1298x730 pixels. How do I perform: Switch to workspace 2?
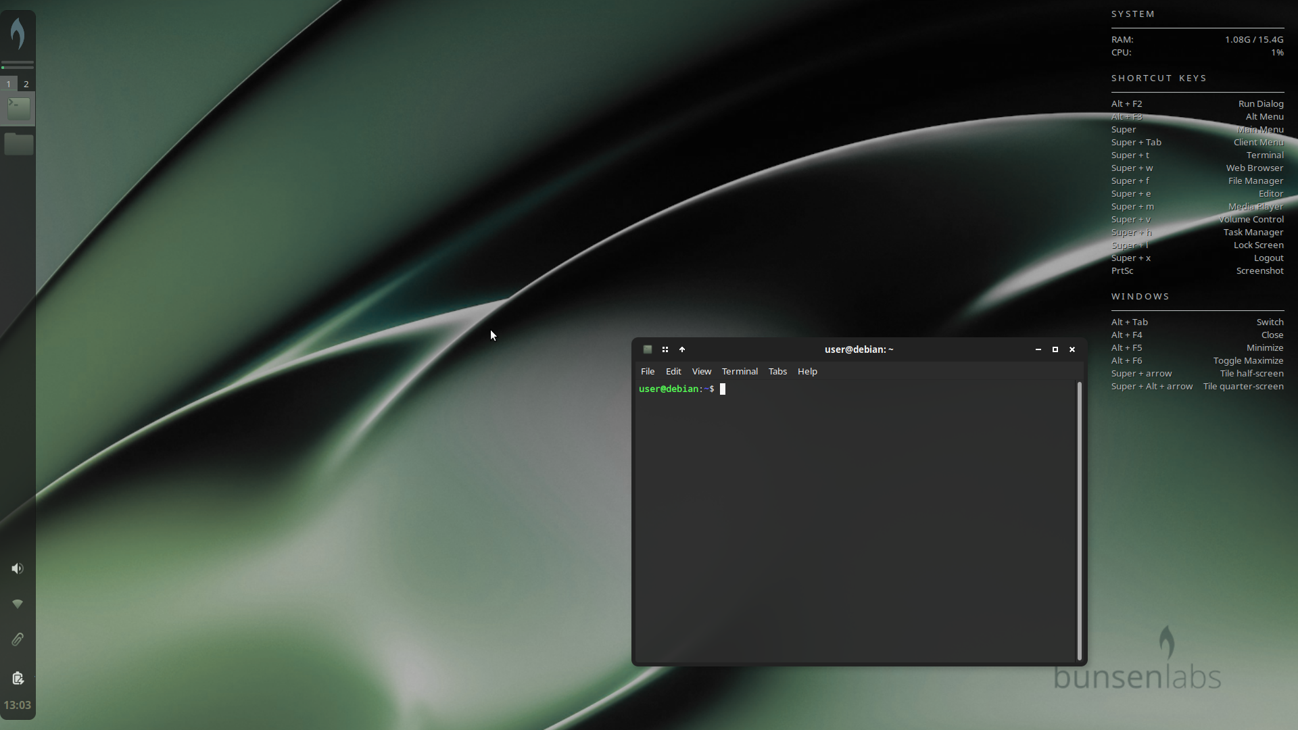pyautogui.click(x=26, y=84)
